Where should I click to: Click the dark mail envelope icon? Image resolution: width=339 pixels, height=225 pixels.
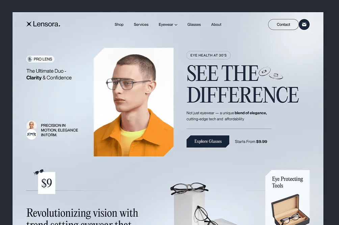(x=304, y=24)
